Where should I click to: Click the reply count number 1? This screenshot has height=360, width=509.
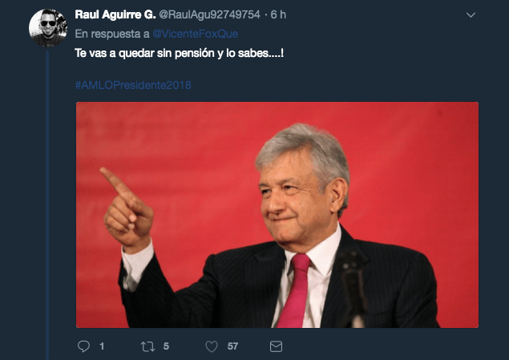pyautogui.click(x=102, y=346)
